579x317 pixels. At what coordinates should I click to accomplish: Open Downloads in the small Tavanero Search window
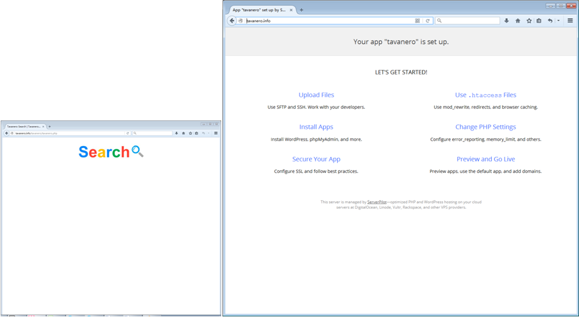tap(176, 133)
